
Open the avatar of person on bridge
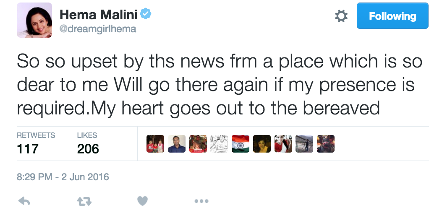tap(304, 144)
